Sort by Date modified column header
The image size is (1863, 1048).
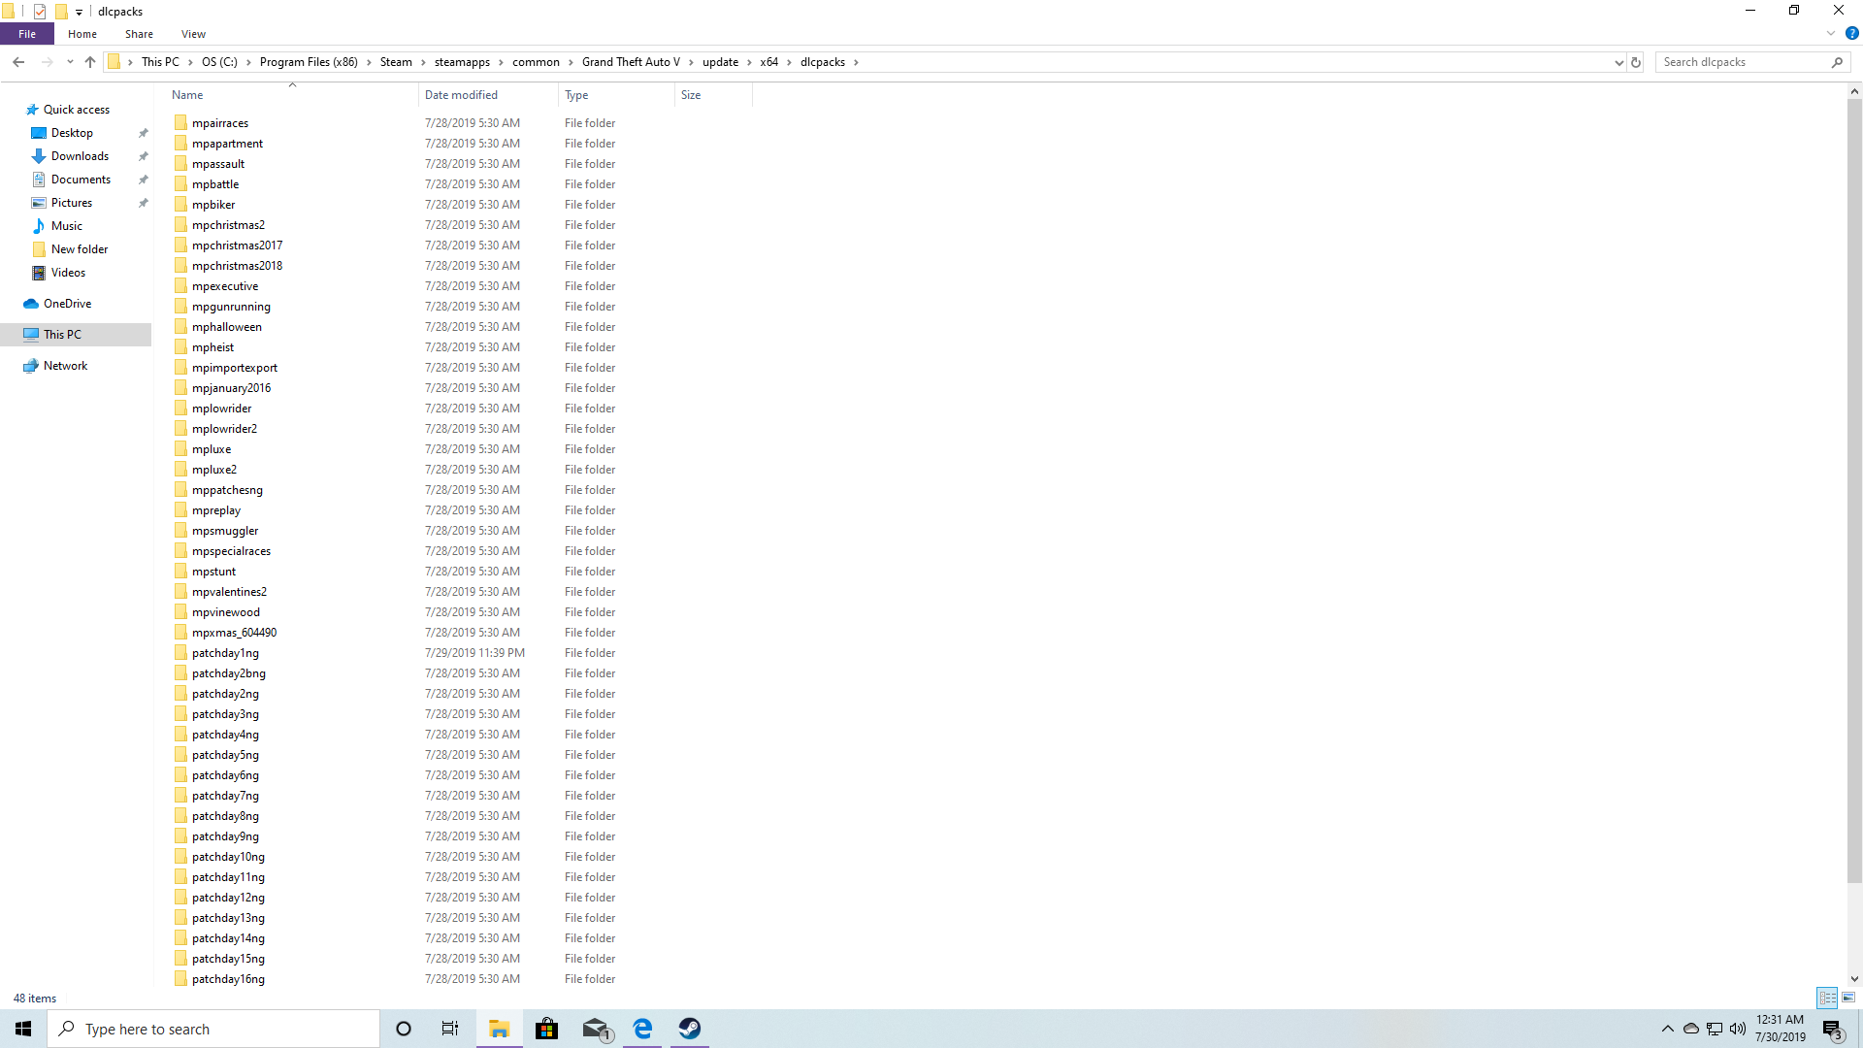tap(489, 95)
